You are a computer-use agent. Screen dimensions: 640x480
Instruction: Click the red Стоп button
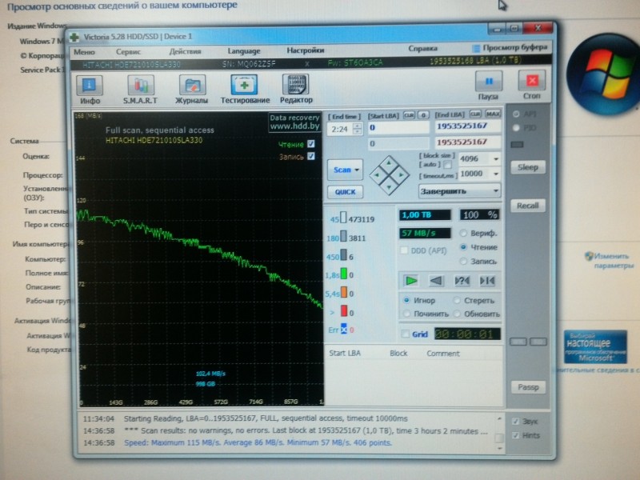coord(531,85)
